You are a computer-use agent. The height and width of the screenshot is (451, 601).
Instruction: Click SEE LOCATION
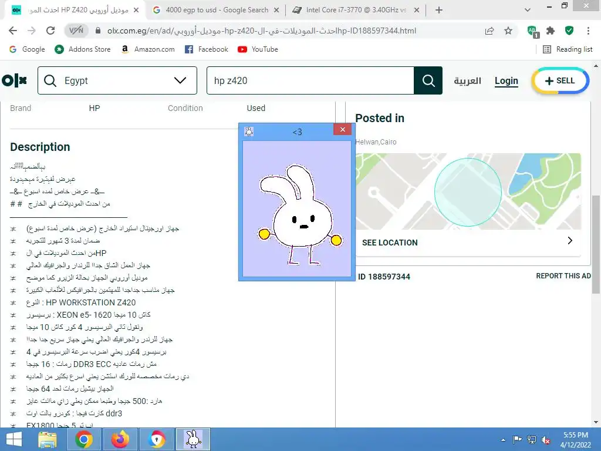(x=390, y=243)
